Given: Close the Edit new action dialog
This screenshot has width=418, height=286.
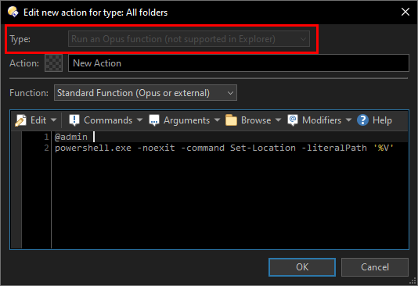Looking at the screenshot, I should point(405,12).
